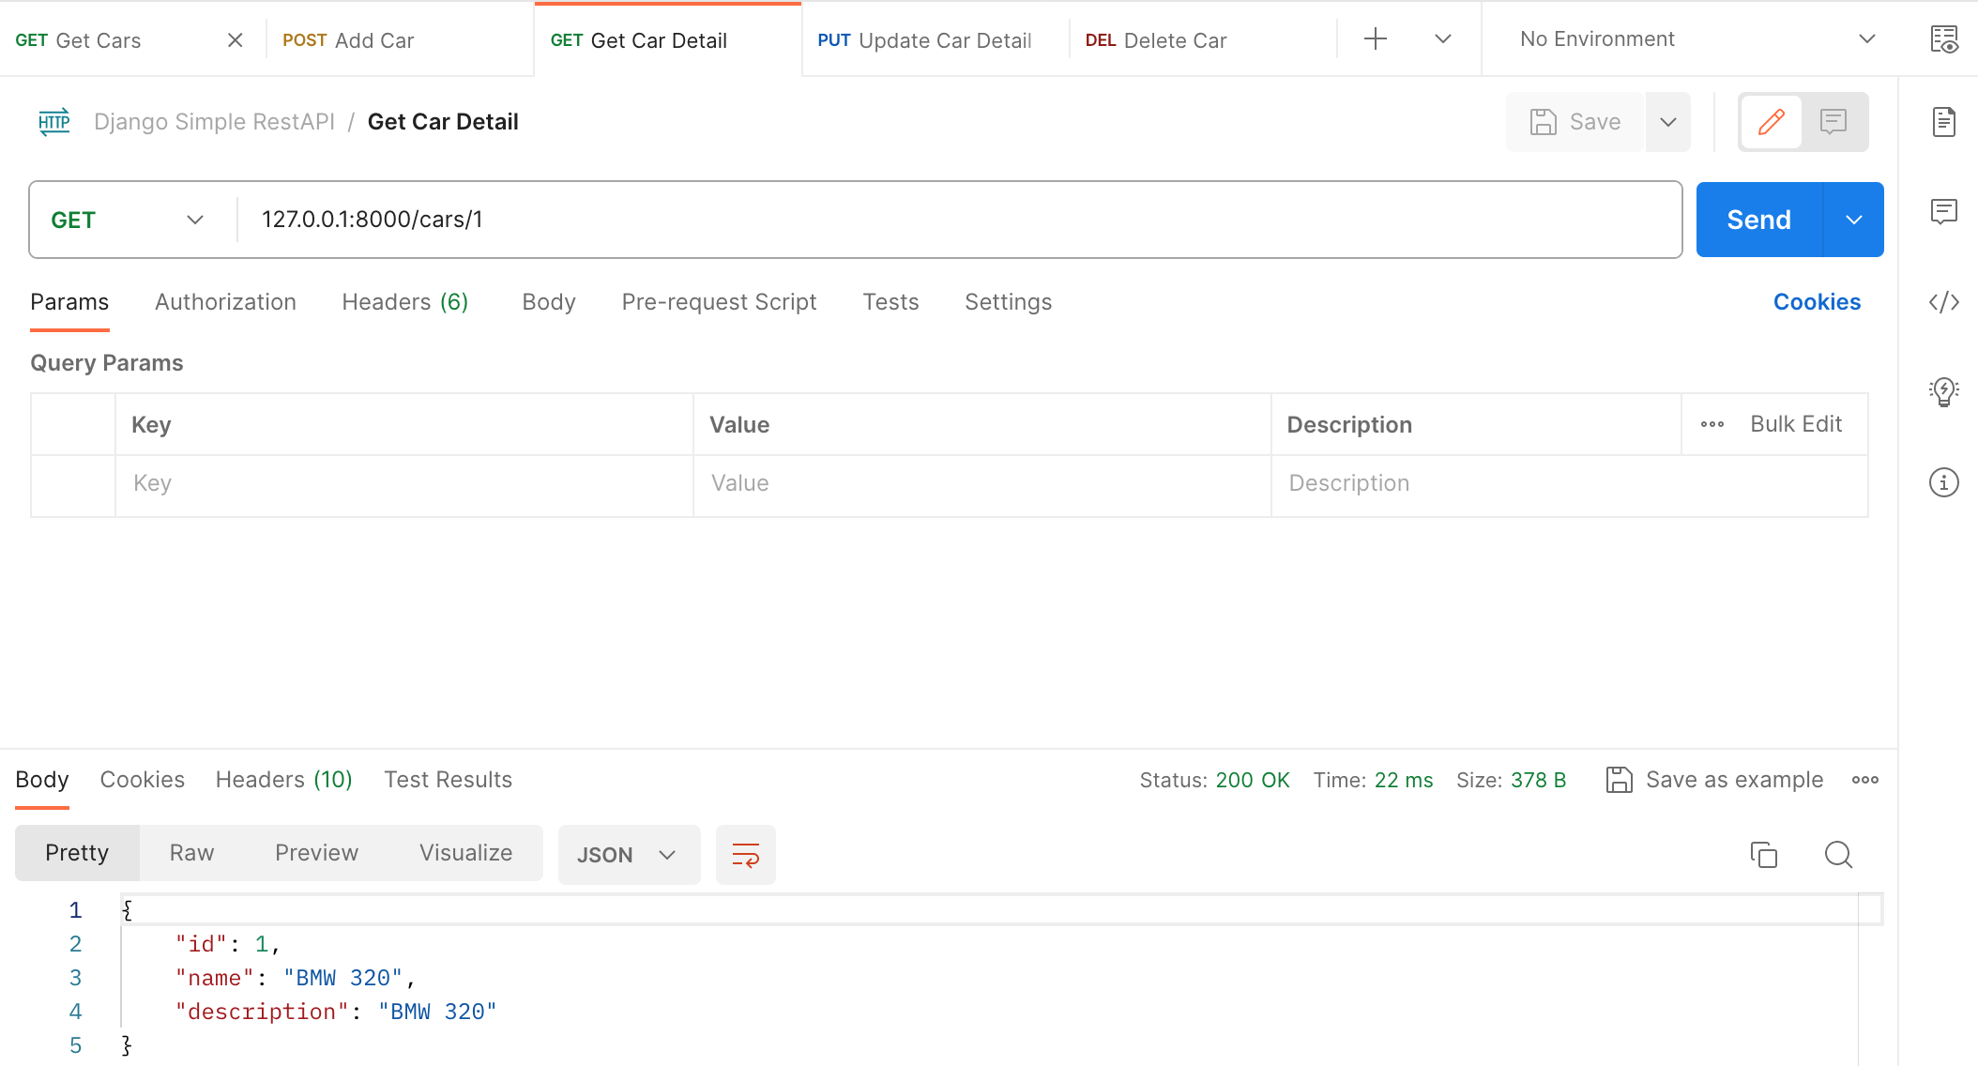Search the response with magnifier icon

pos(1838,855)
